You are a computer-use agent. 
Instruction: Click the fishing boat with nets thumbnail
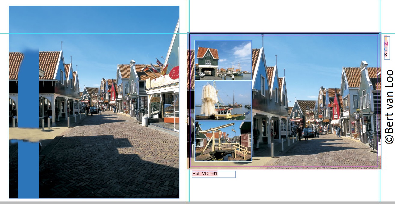223,100
